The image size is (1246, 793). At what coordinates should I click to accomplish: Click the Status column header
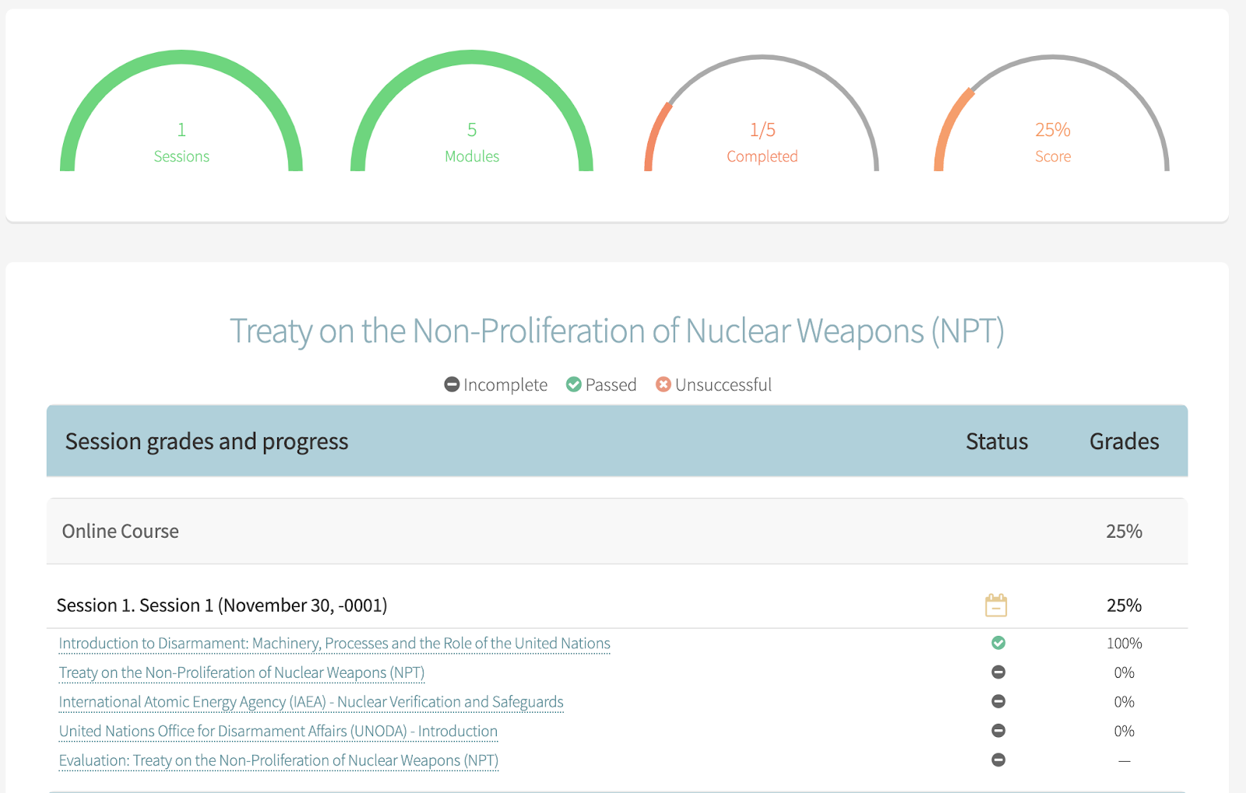997,441
